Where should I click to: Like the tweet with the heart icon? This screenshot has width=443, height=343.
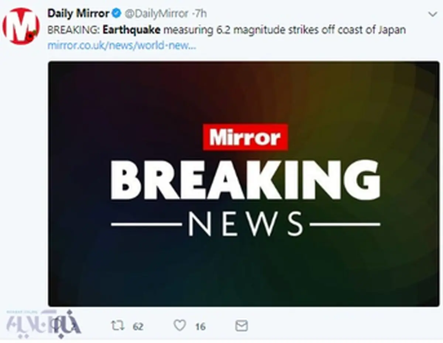(180, 326)
